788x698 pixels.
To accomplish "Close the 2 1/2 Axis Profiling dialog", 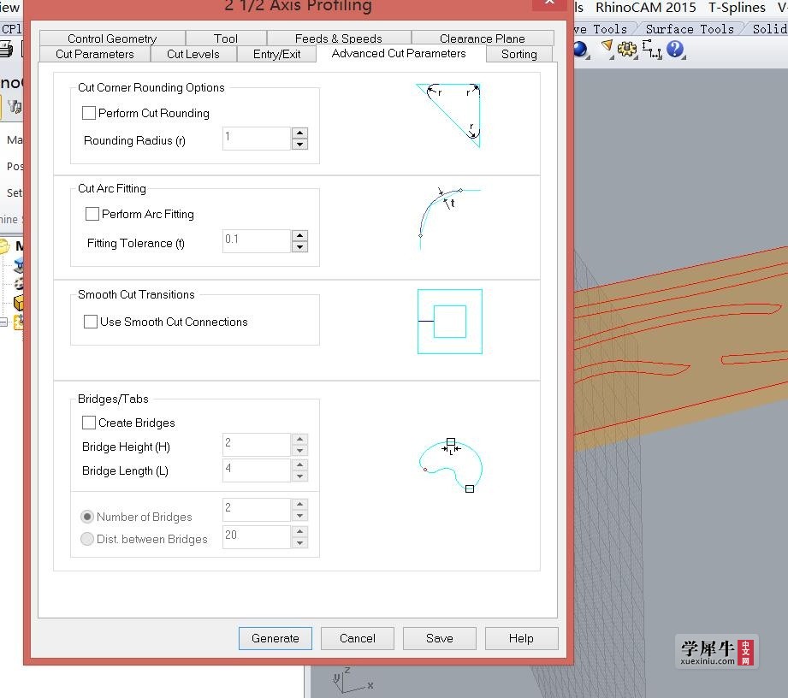I will click(x=550, y=3).
